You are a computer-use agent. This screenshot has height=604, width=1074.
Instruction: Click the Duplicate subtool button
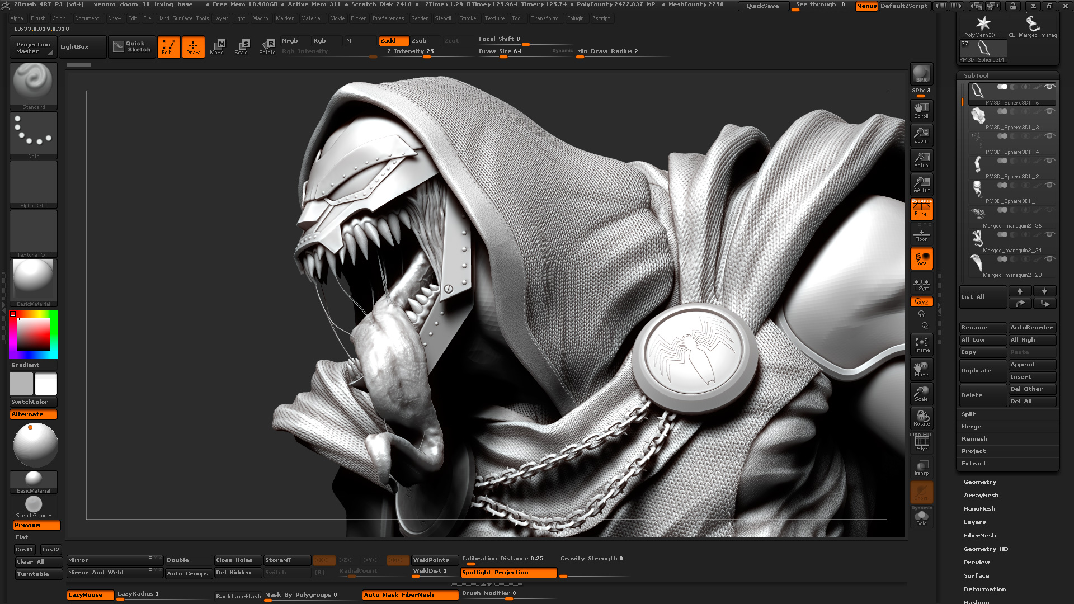point(983,371)
